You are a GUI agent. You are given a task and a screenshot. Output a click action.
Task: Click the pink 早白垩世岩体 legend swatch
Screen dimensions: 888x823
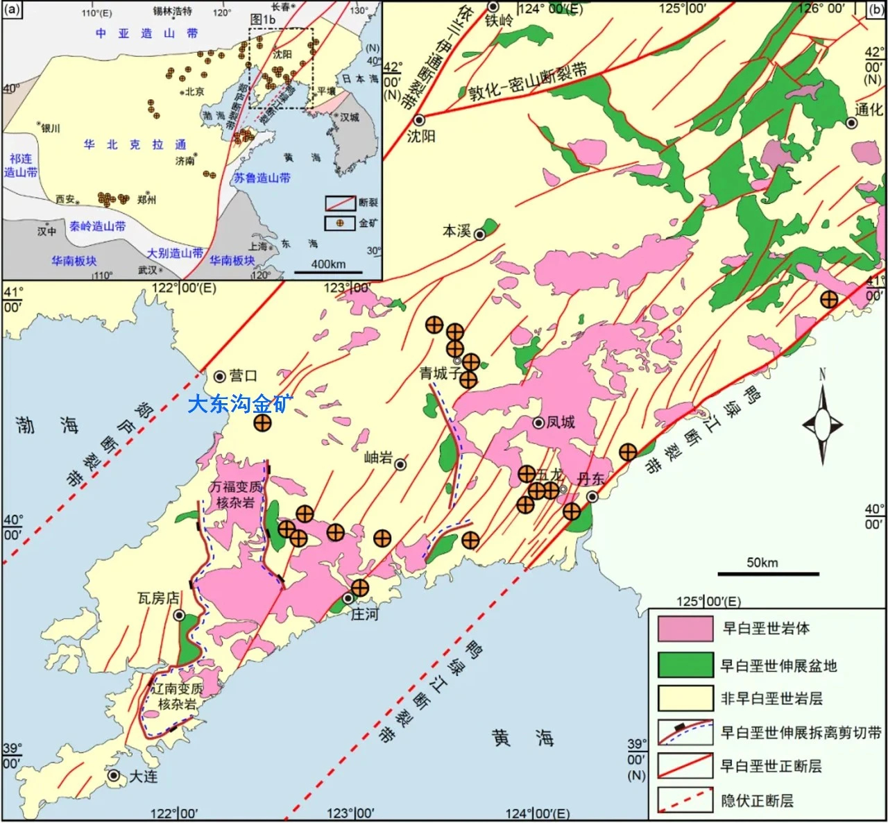[x=685, y=629]
